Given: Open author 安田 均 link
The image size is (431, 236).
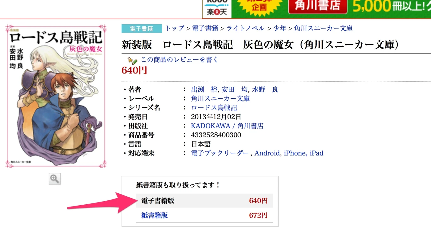Looking at the screenshot, I should click(235, 89).
